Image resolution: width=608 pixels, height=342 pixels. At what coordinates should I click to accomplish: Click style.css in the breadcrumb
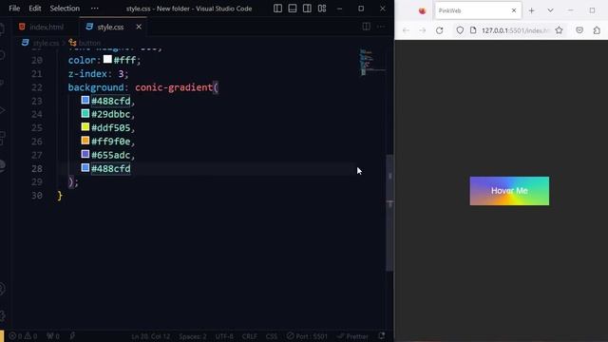pyautogui.click(x=46, y=43)
